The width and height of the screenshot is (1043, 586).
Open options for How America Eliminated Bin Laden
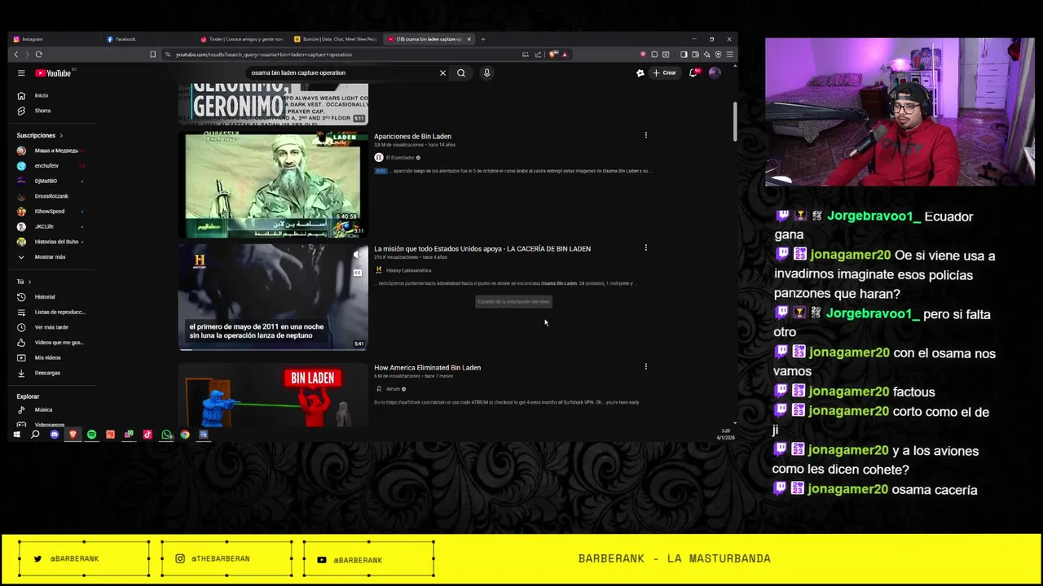pos(645,366)
